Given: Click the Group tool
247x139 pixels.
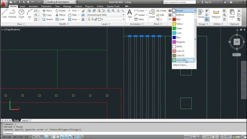Looking at the screenshot, I should click(x=201, y=14).
